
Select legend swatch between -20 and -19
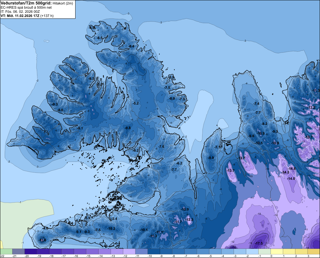31,251
